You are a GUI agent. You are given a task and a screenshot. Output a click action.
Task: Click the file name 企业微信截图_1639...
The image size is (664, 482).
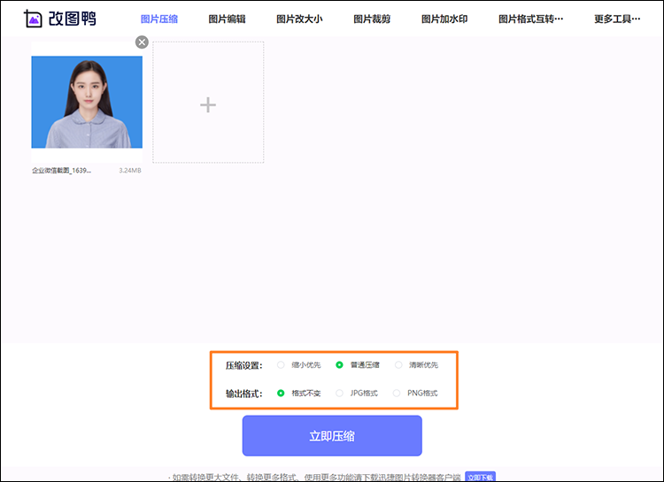(x=61, y=171)
